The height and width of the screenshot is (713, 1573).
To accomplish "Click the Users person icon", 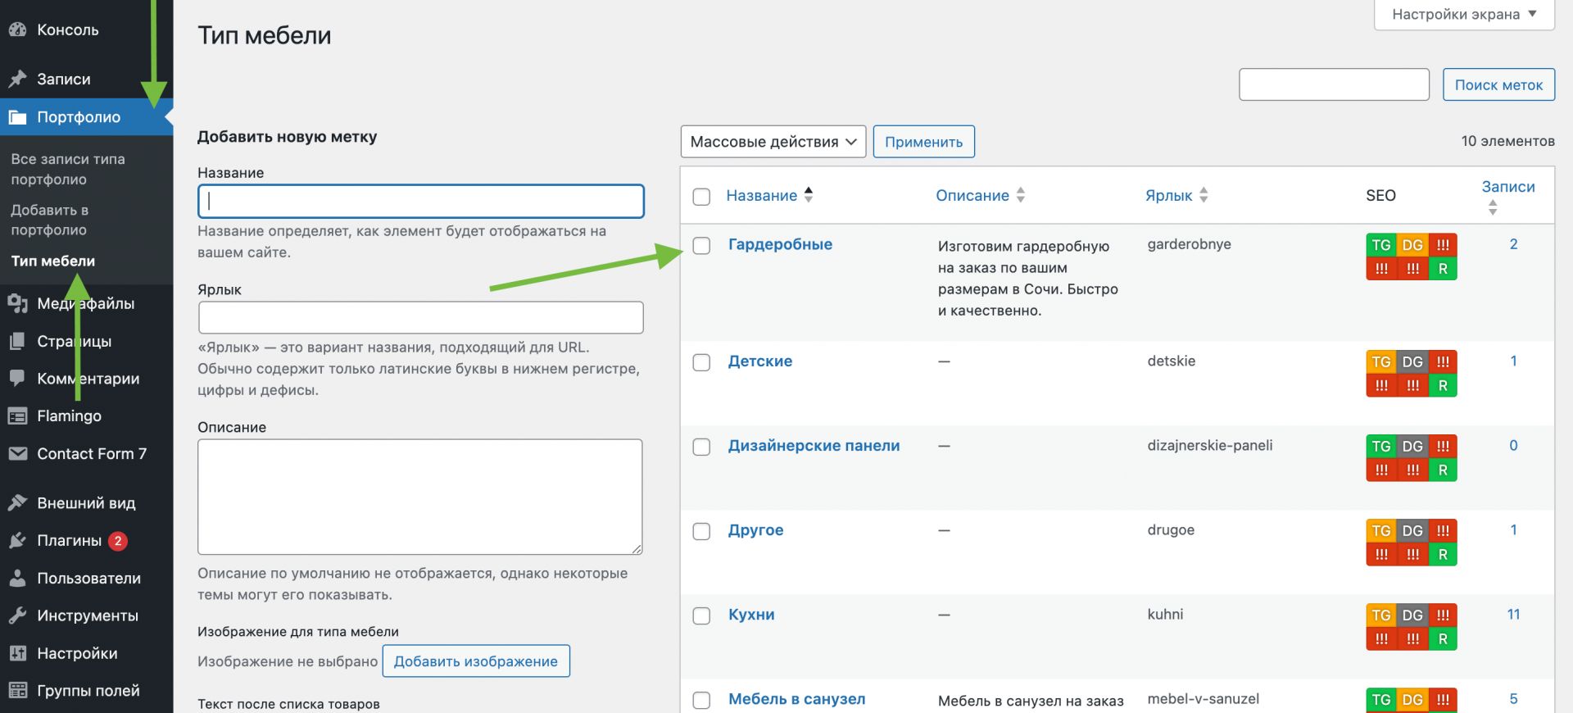I will click(17, 579).
